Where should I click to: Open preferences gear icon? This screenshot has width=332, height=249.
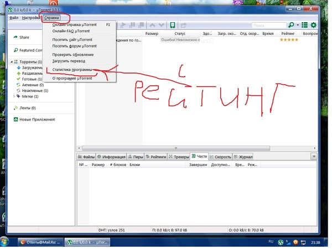tap(313, 25)
